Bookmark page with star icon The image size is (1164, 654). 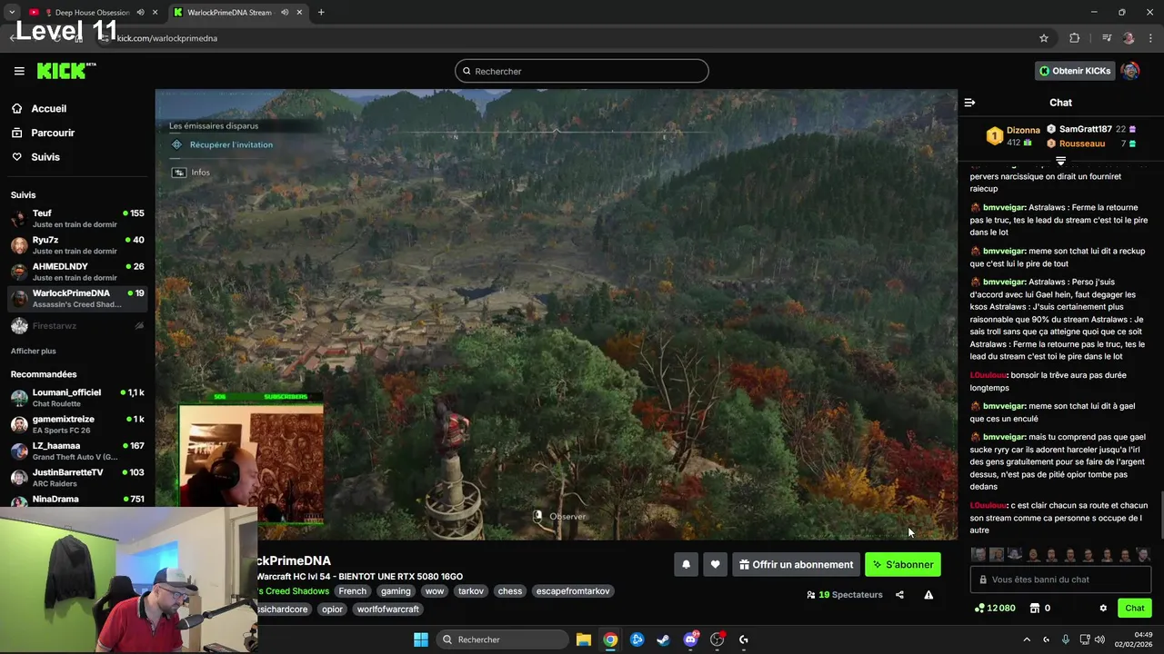(1044, 38)
